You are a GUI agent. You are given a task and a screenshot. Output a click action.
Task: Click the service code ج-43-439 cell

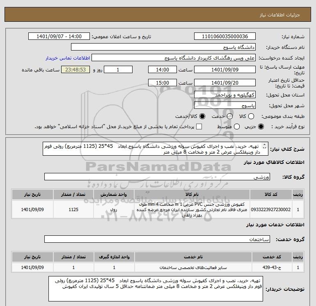272,267
